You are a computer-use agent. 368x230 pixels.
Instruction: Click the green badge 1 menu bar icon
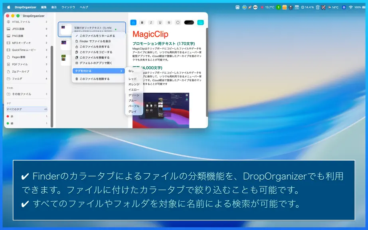pyautogui.click(x=278, y=7)
